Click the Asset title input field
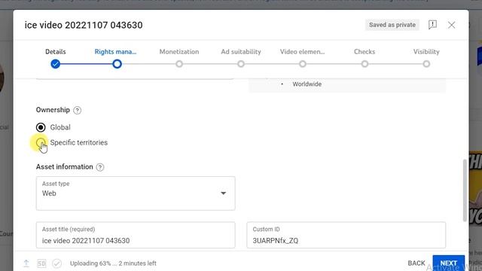The image size is (482, 271). pyautogui.click(x=136, y=235)
